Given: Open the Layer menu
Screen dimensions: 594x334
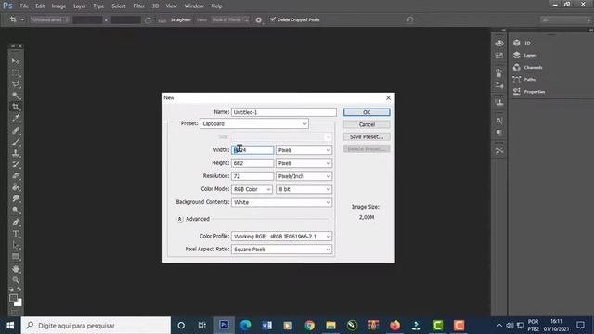Looking at the screenshot, I should coord(80,6).
